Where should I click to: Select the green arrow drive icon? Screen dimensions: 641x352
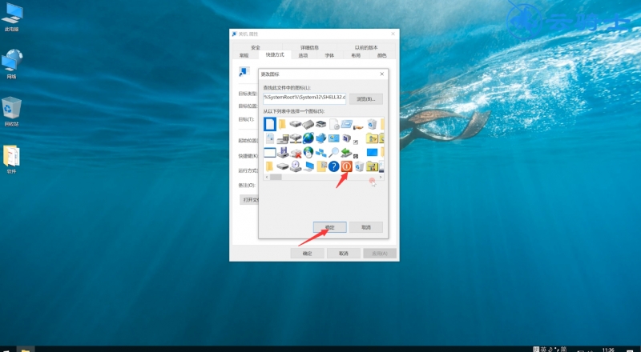(x=347, y=153)
